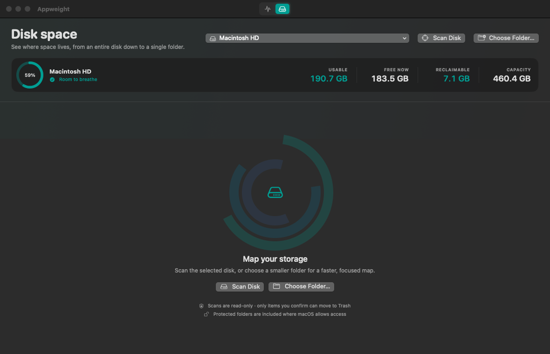This screenshot has height=354, width=550.
Task: Select the disk space tab icon
Action: pyautogui.click(x=282, y=9)
